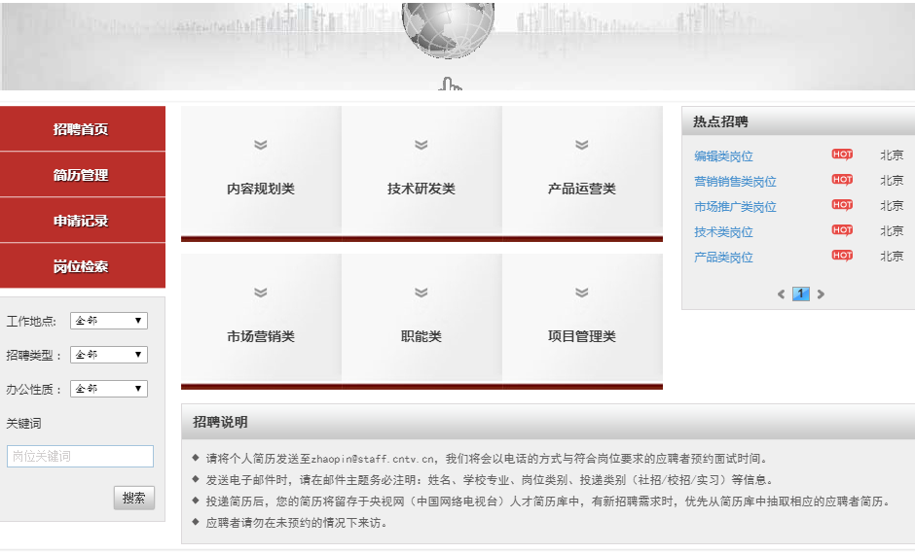Image resolution: width=915 pixels, height=553 pixels.
Task: Open 申请记录 in the sidebar menu
Action: coord(82,221)
